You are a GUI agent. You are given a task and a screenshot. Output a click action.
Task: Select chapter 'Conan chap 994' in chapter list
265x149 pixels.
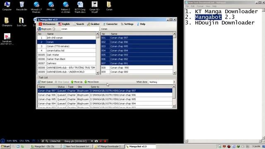click(x=137, y=50)
